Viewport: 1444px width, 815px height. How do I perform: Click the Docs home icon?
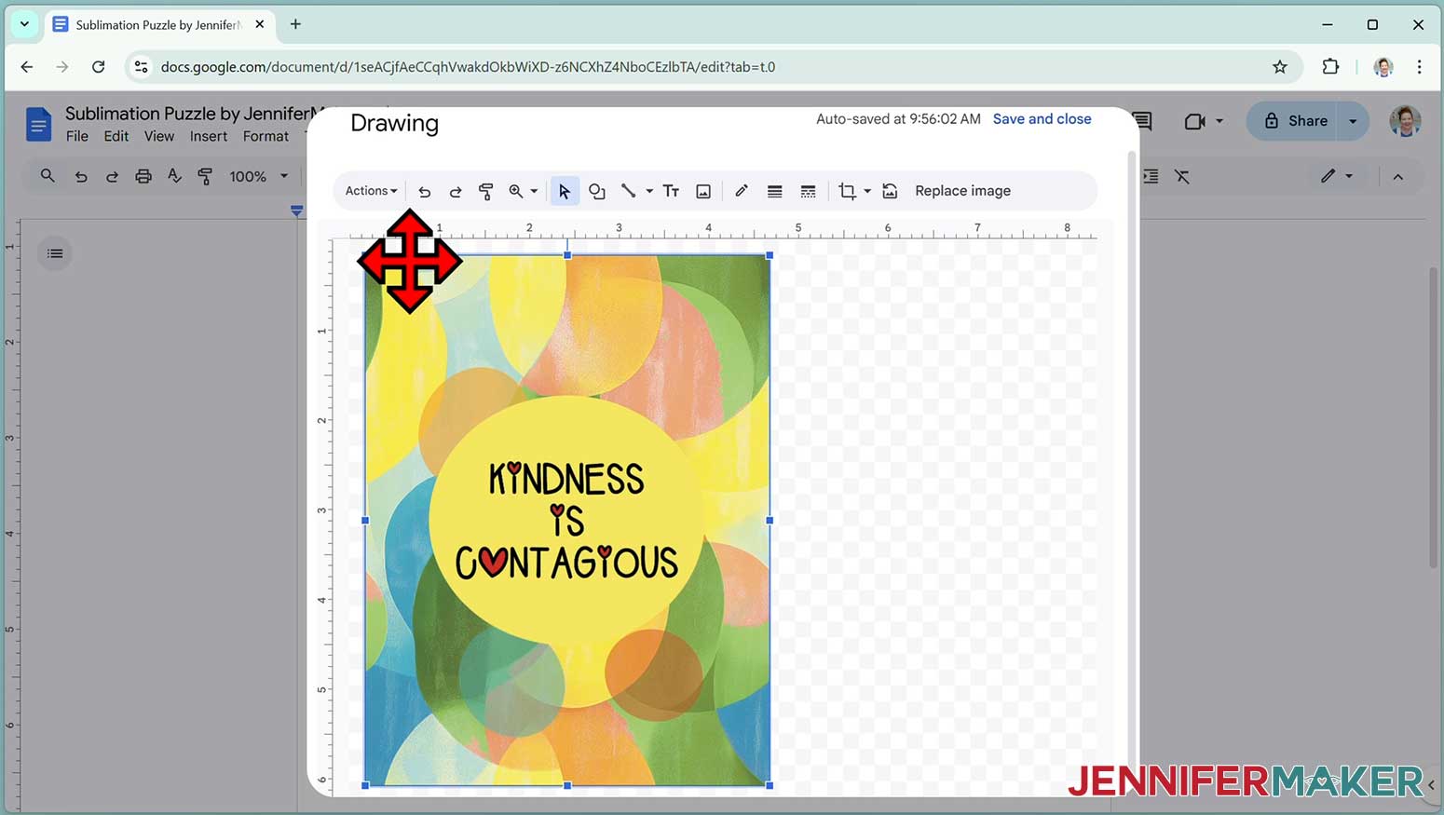point(38,124)
